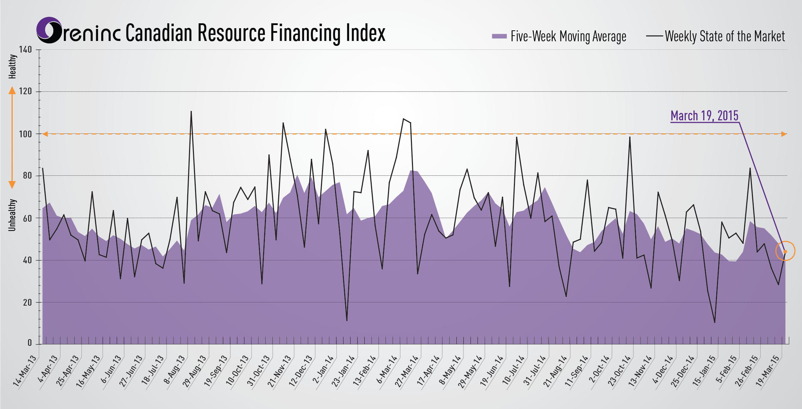Click the y-axis value 120
802x409 pixels.
click(x=25, y=91)
